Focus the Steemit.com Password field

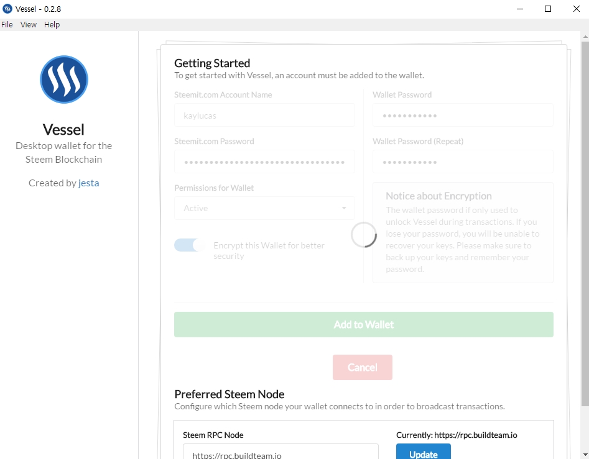(x=264, y=162)
